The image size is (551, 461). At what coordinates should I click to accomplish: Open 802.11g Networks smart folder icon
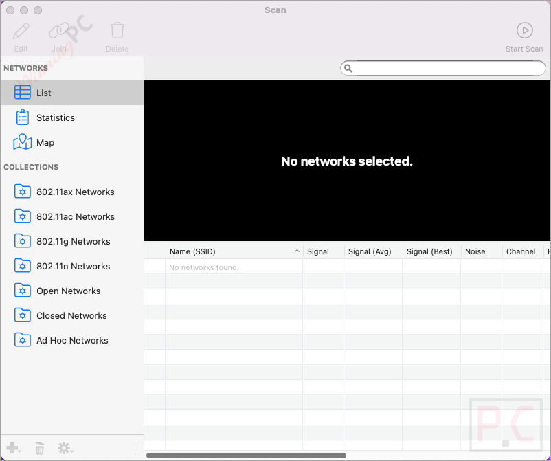(x=23, y=241)
